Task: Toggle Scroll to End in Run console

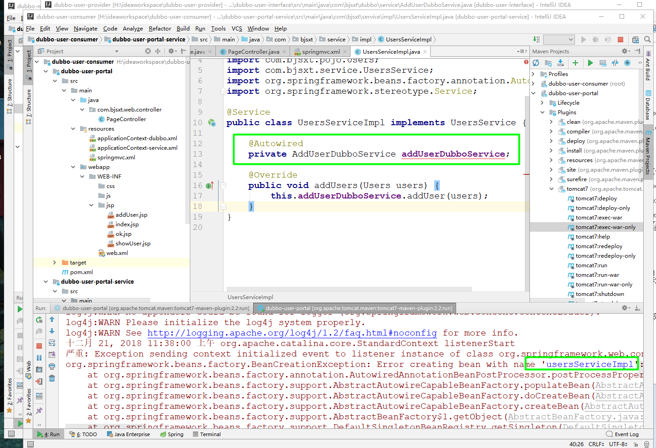Action: click(x=52, y=355)
